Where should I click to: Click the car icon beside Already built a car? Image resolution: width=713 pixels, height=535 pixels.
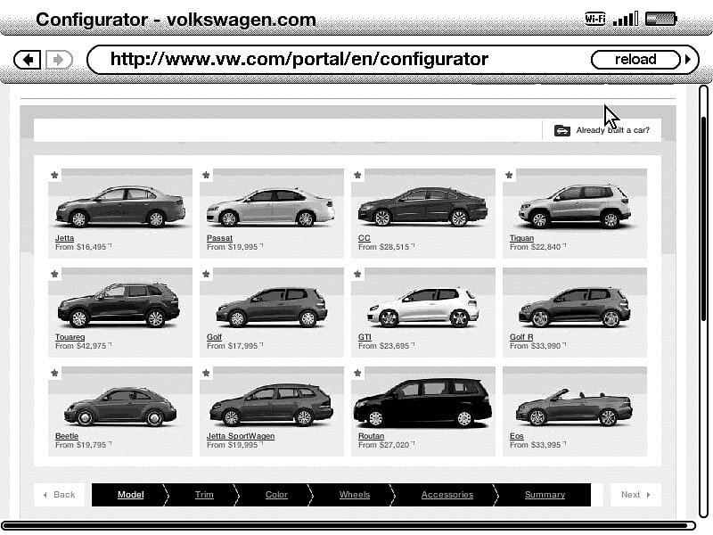[561, 130]
